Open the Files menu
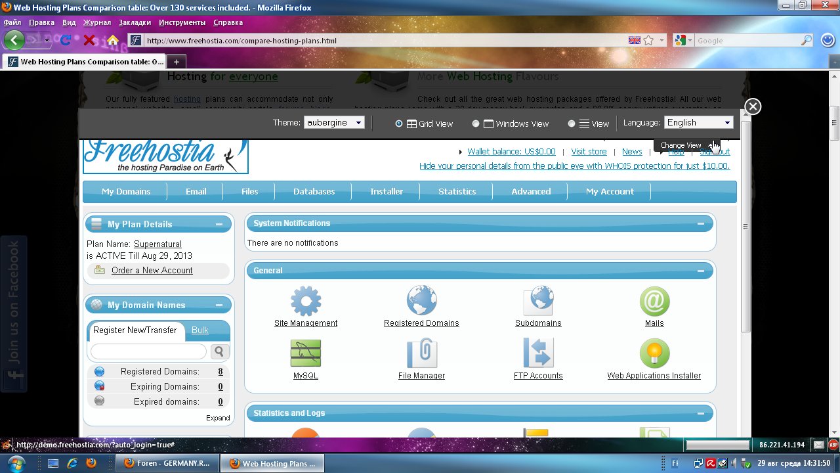The width and height of the screenshot is (840, 473). (249, 191)
